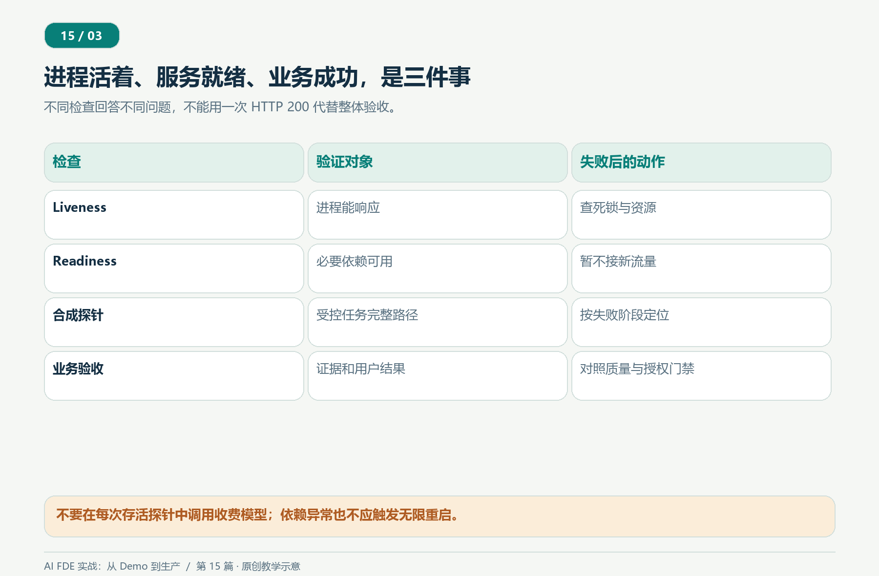Click the cell 必要依赖可用
Viewport: 879px width, 576px height.
click(438, 268)
